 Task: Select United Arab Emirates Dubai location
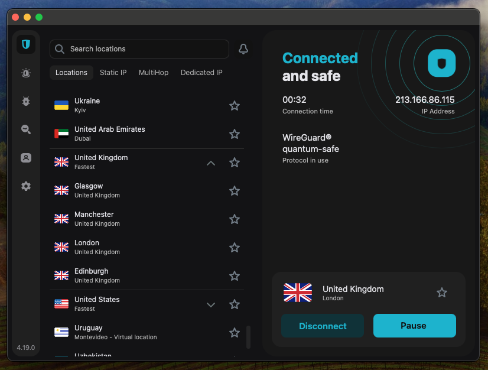147,134
